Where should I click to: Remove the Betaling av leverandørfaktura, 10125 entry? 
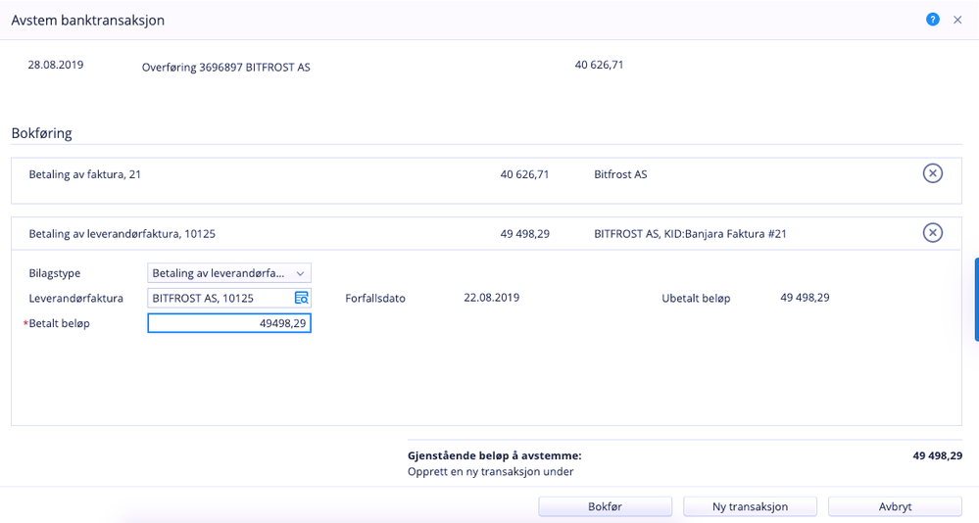932,233
